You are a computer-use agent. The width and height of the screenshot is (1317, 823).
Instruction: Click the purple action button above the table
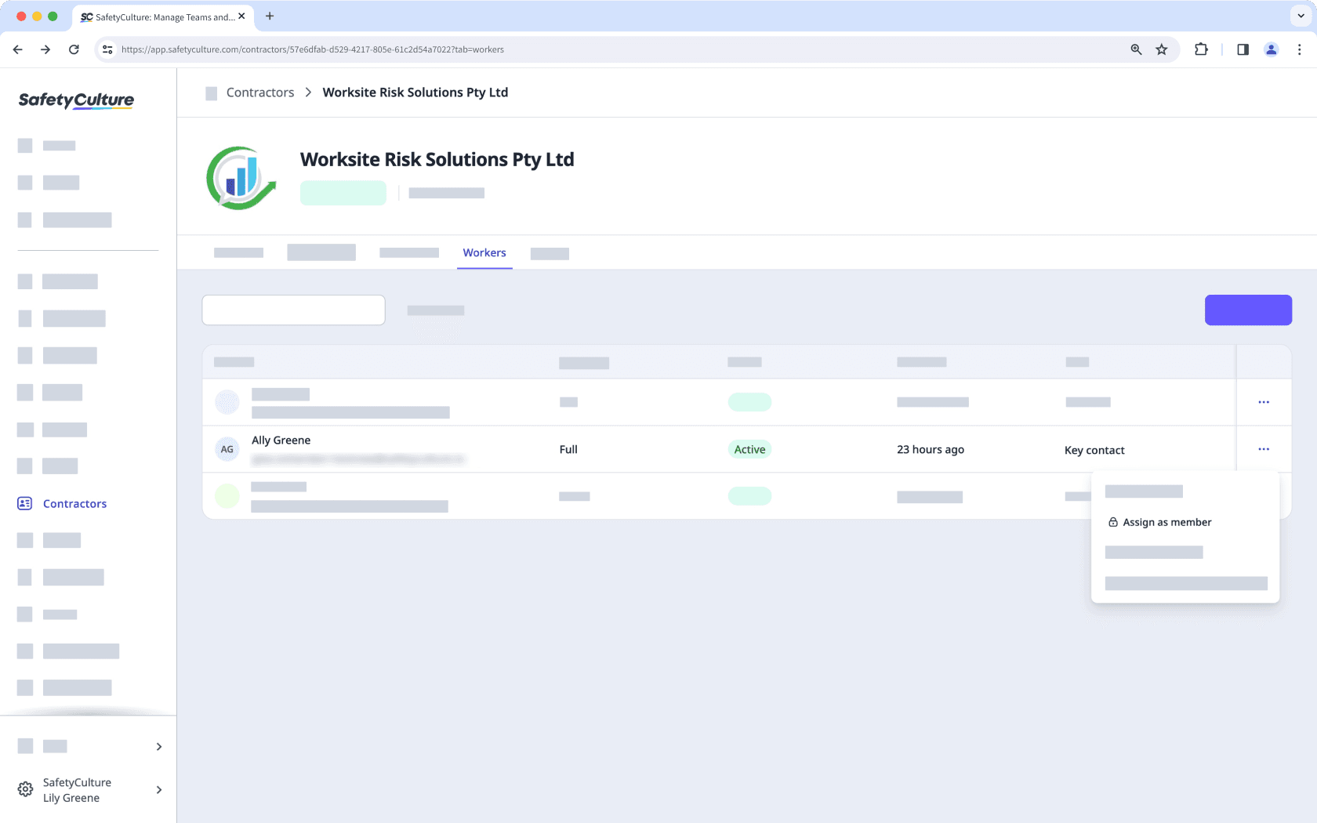click(x=1248, y=310)
